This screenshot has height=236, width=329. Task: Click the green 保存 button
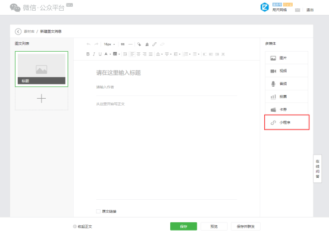(x=183, y=226)
